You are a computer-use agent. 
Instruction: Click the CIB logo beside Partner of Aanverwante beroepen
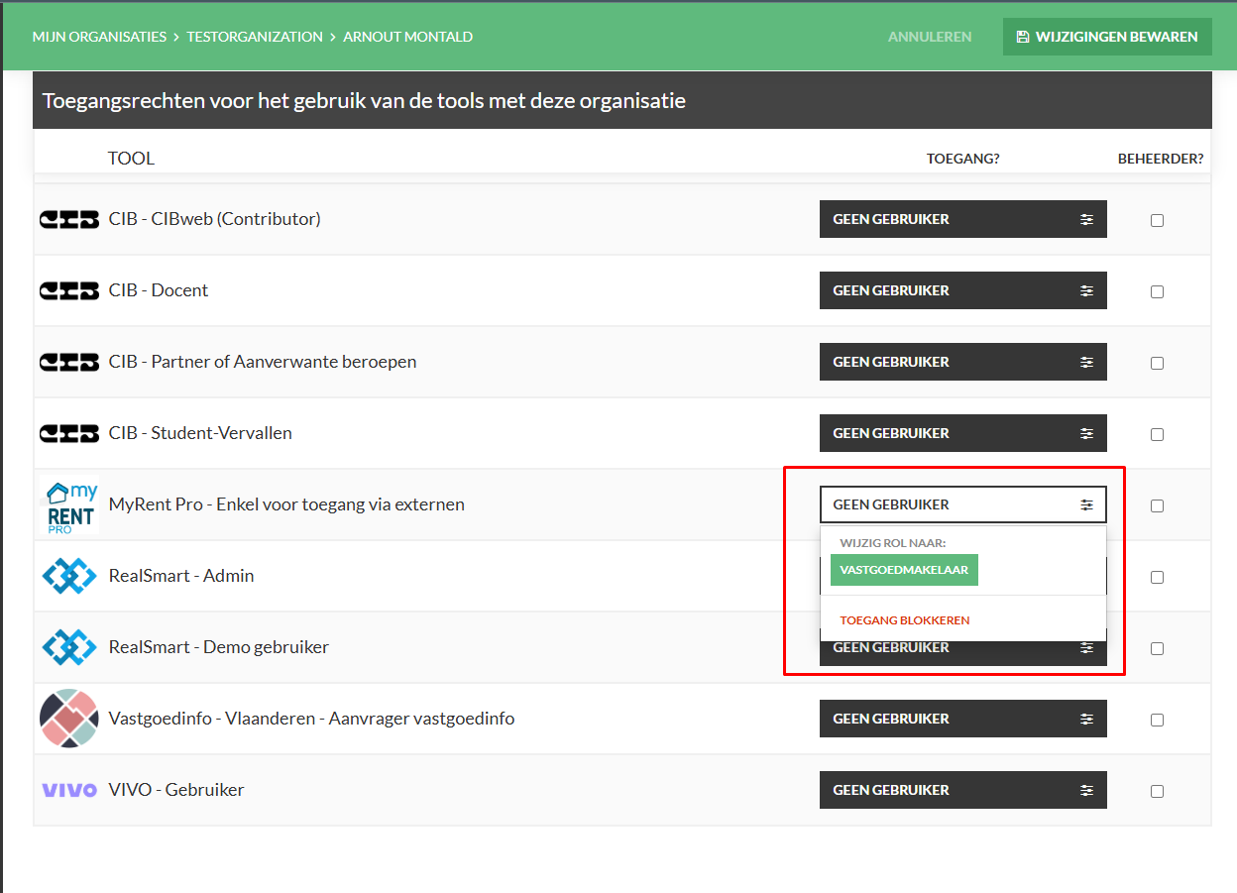[69, 362]
